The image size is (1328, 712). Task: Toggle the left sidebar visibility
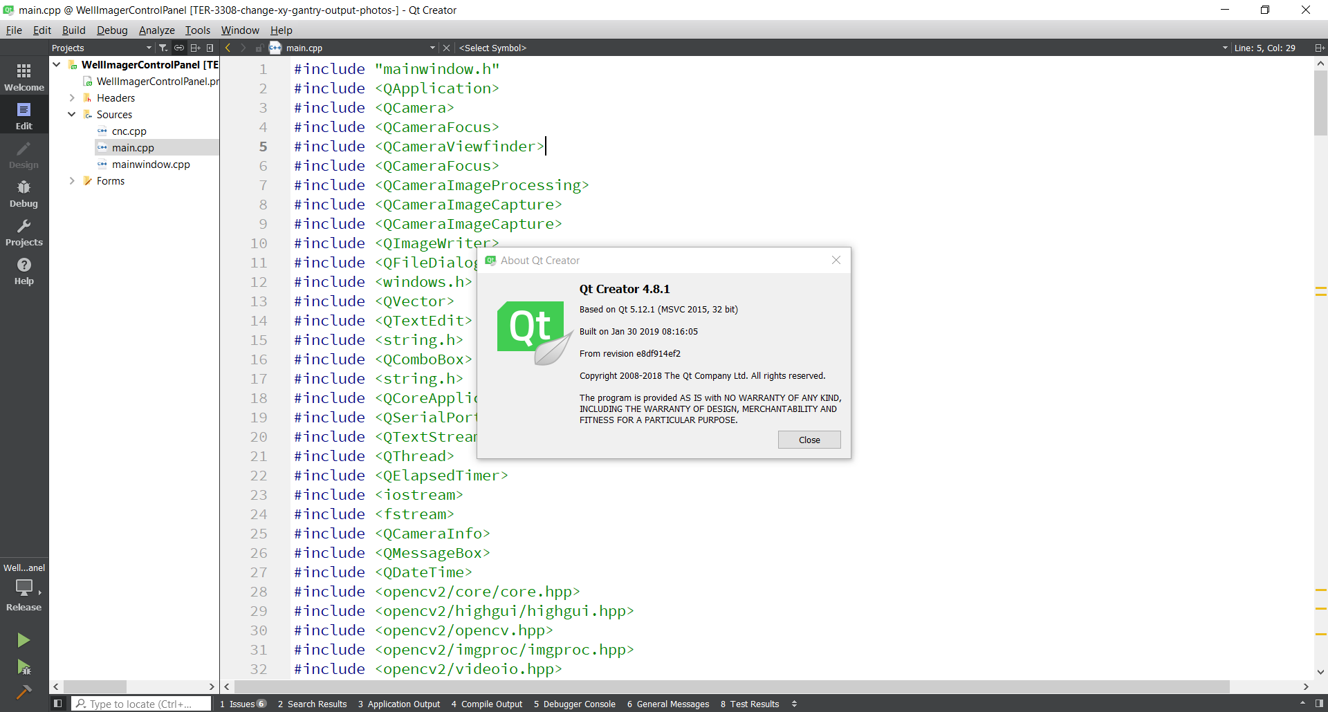tap(58, 704)
